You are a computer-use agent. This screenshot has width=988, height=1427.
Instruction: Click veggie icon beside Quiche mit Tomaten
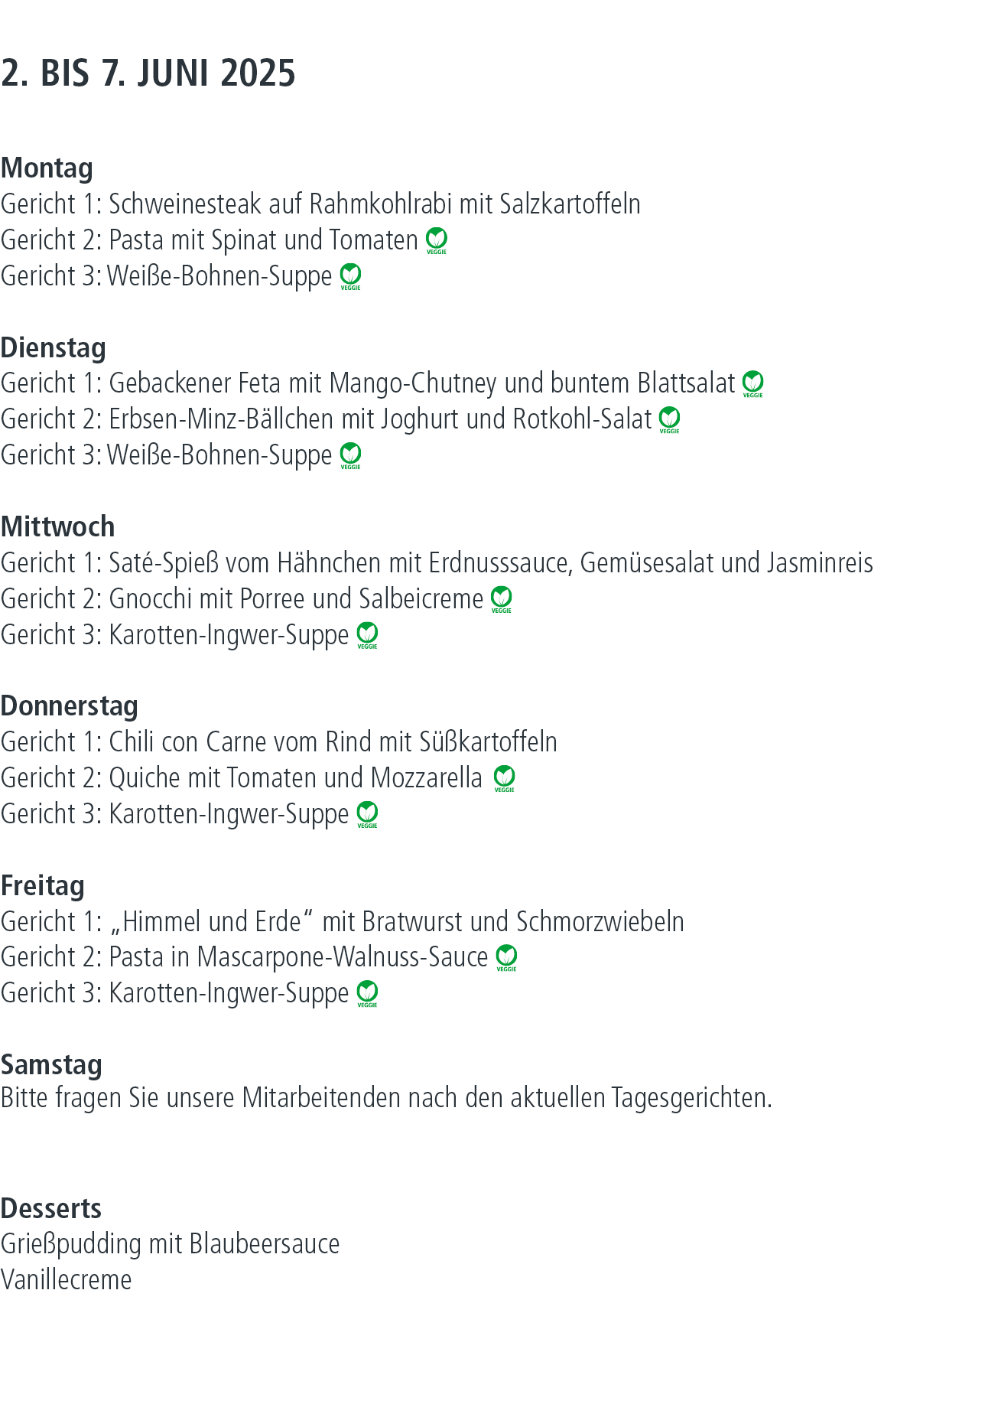click(x=505, y=779)
